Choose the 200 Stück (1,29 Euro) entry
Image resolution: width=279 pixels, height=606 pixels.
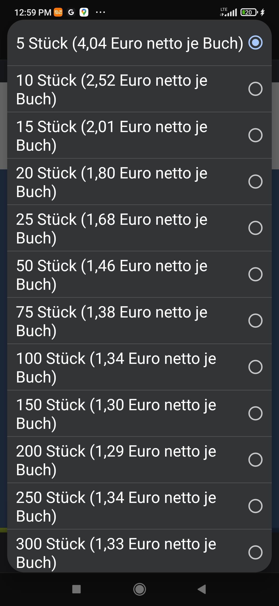pyautogui.click(x=116, y=460)
